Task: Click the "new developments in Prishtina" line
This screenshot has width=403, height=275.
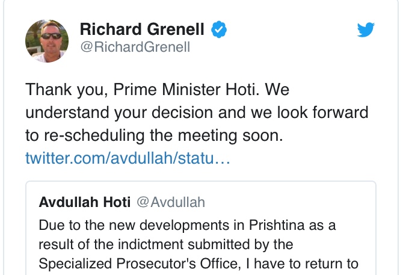Action: point(187,225)
